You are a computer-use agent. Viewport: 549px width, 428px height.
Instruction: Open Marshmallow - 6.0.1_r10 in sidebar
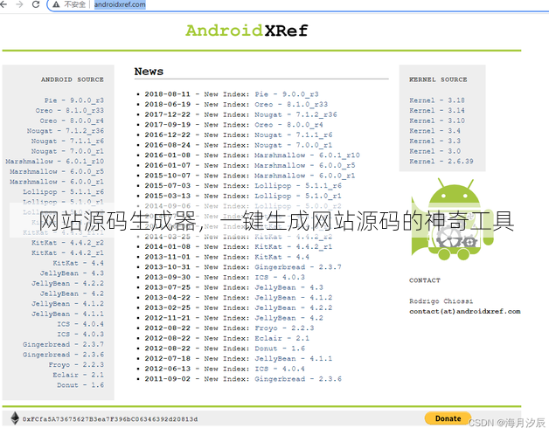[x=54, y=161]
